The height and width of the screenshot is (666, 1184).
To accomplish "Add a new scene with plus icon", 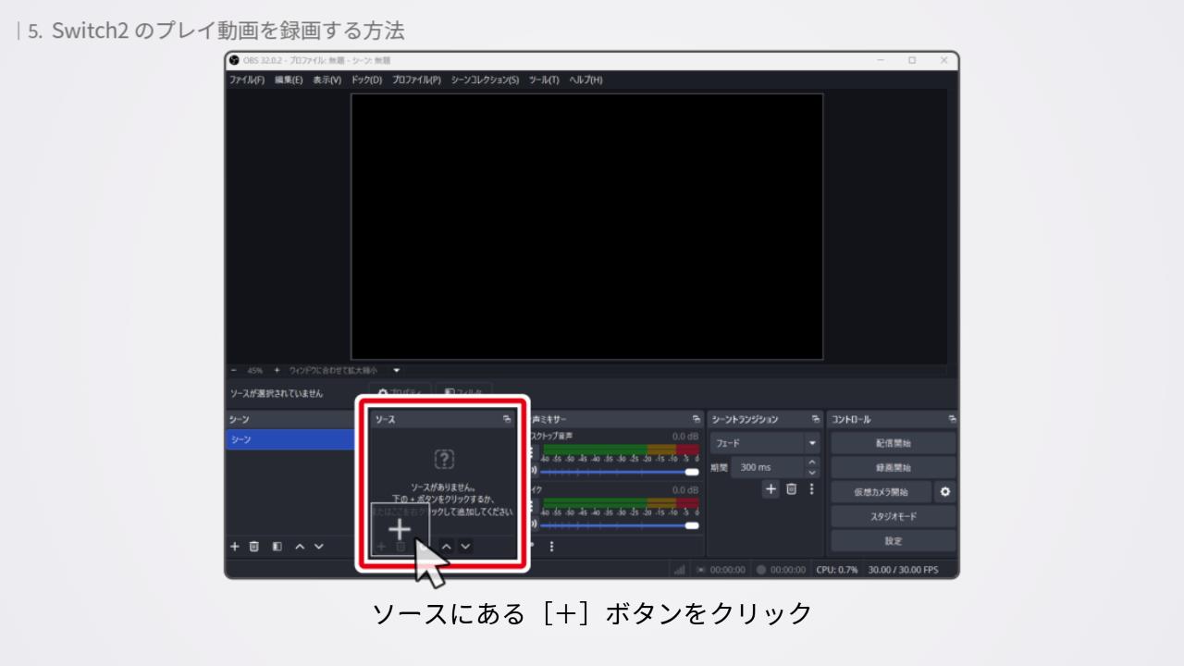I will click(x=235, y=547).
